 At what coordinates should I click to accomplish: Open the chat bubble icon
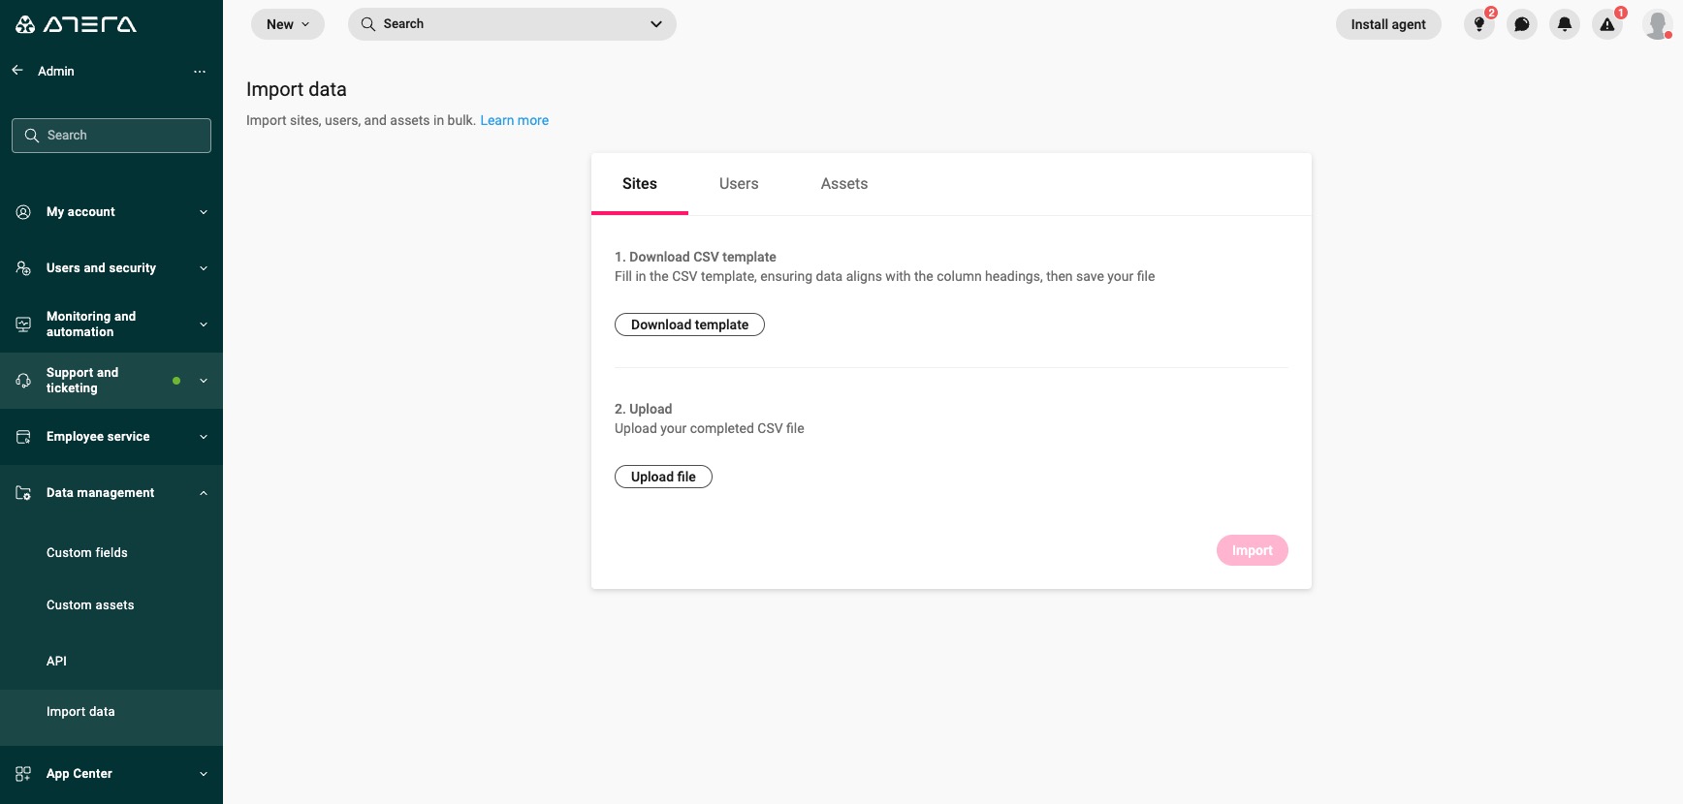1522,24
